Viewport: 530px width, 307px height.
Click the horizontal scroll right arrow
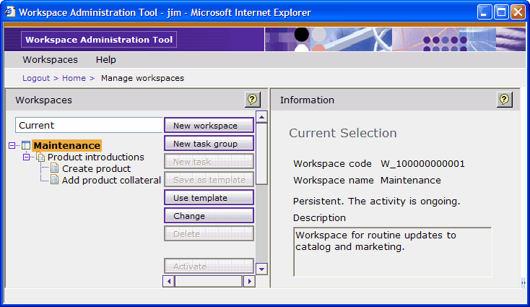point(249,281)
